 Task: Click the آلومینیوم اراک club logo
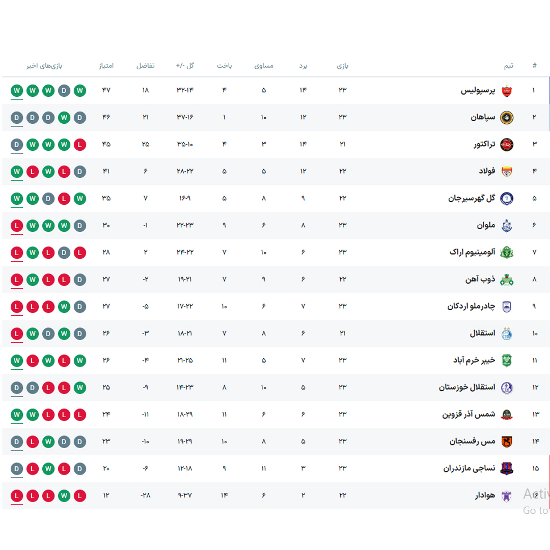pyautogui.click(x=507, y=253)
